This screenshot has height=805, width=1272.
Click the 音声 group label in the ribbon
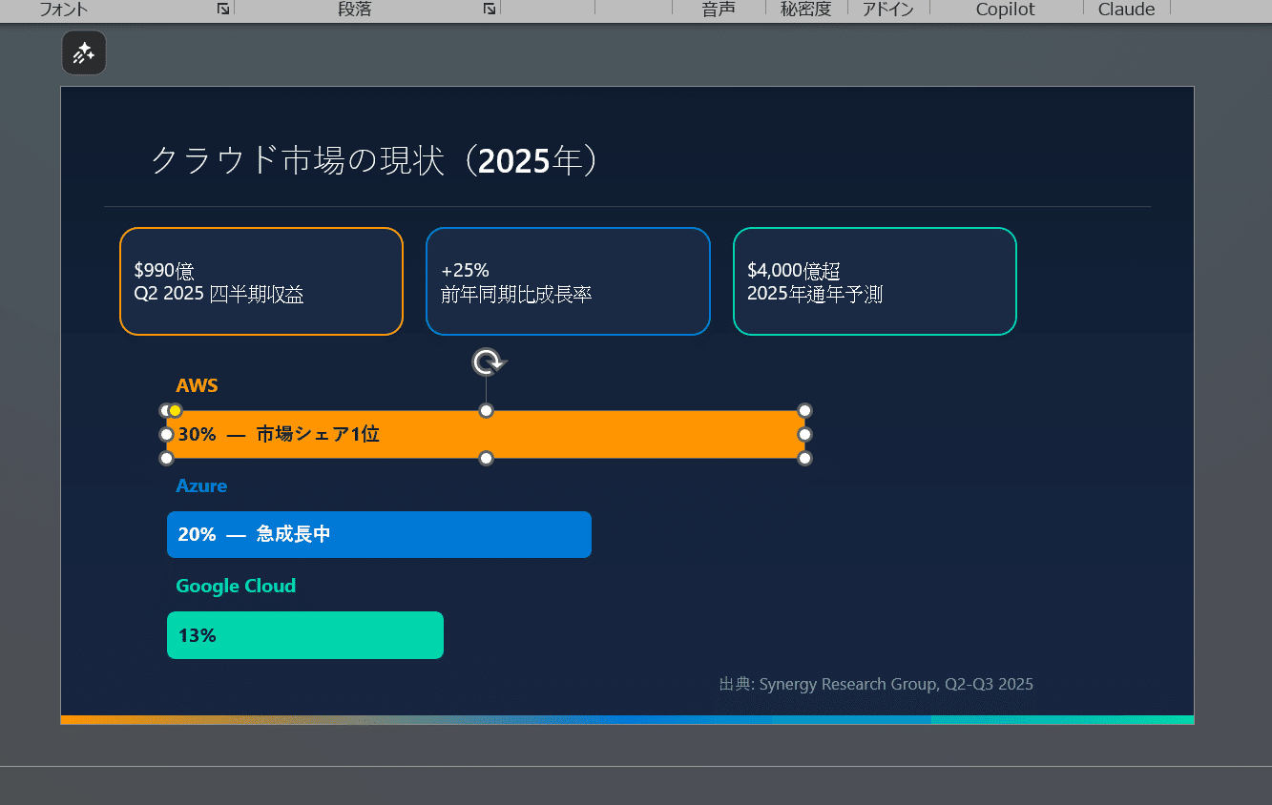tap(719, 10)
